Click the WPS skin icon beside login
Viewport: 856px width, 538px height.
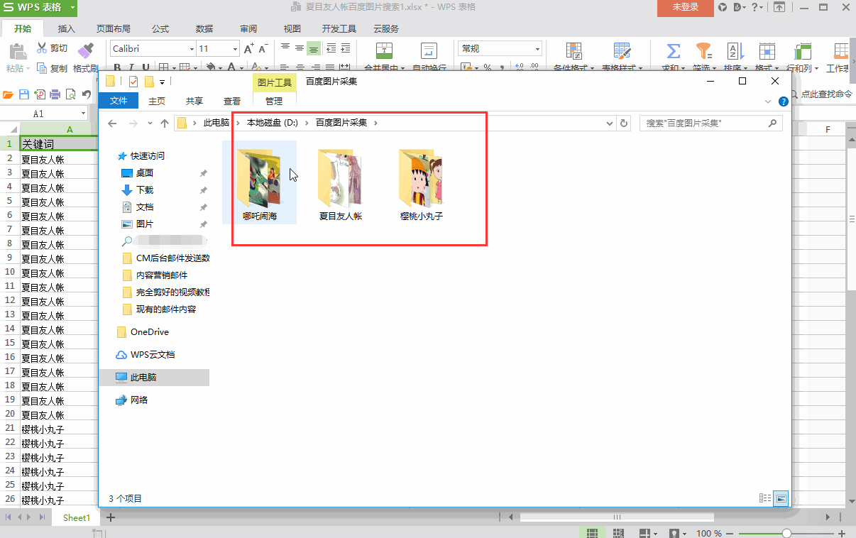click(723, 7)
